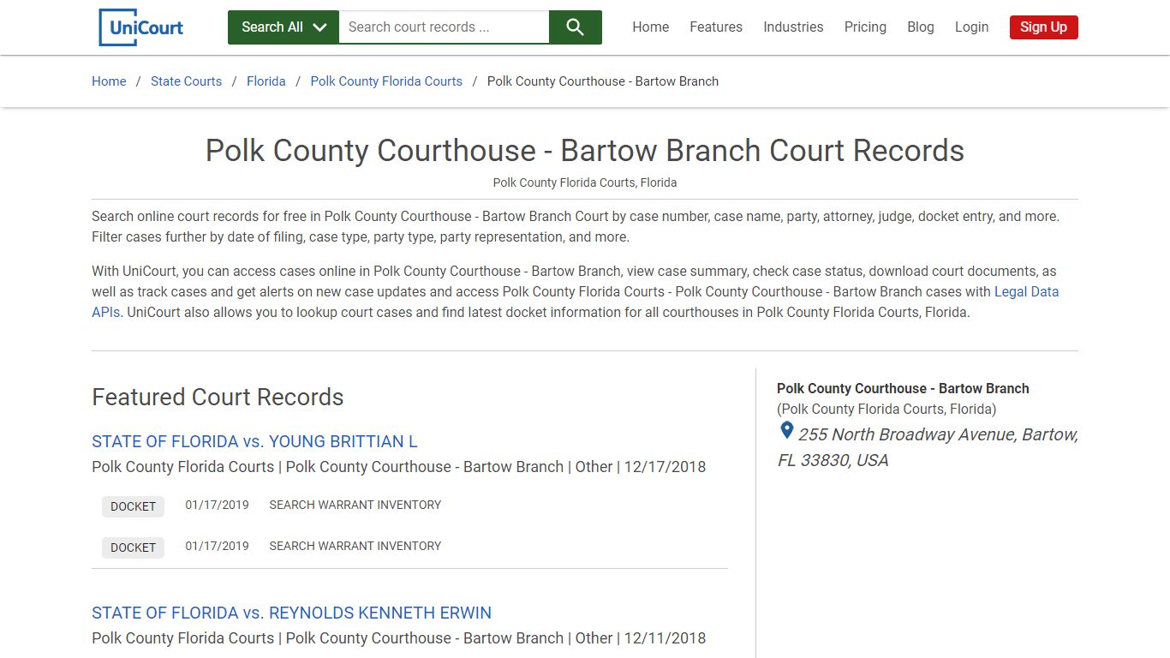Open the Pricing nav item
1170x658 pixels.
coord(865,27)
